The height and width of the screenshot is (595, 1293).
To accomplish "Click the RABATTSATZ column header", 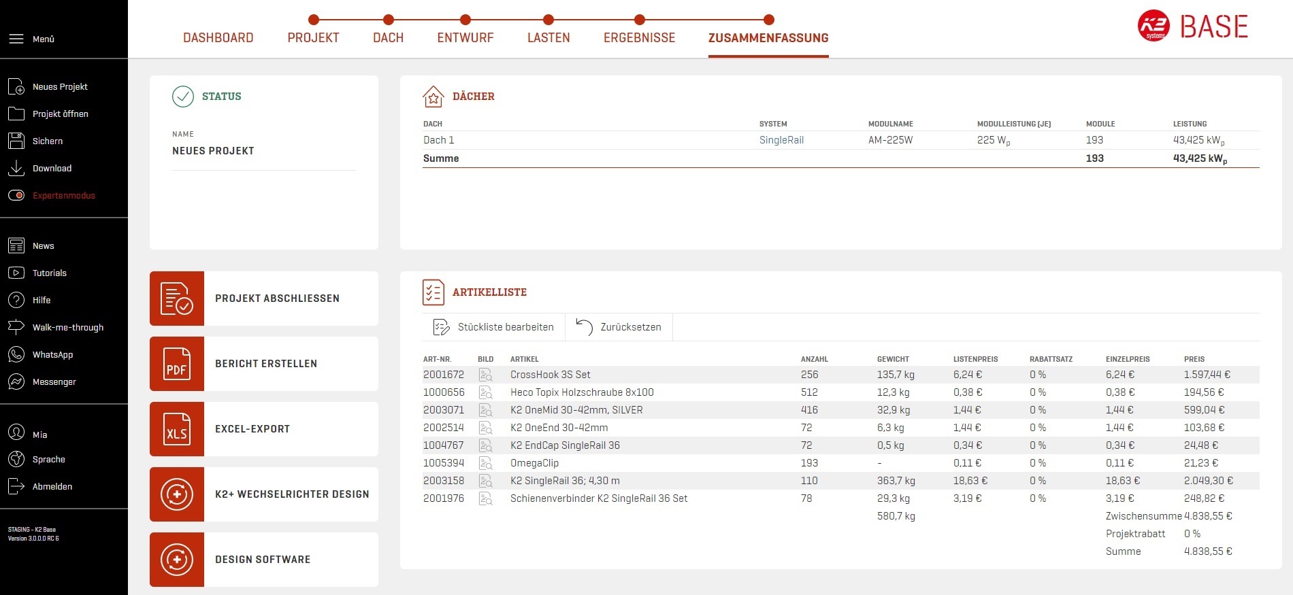I will 1051,359.
